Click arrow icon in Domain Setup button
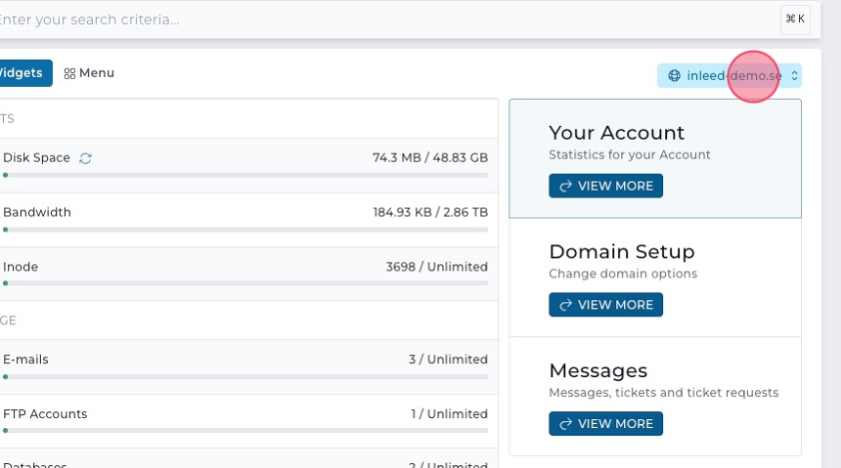The height and width of the screenshot is (468, 841). (x=565, y=305)
